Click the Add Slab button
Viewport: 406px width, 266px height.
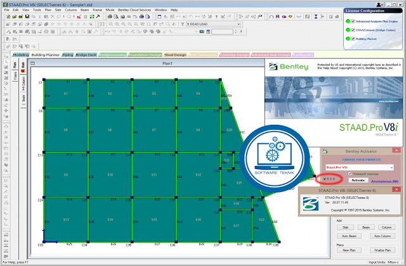[345, 227]
